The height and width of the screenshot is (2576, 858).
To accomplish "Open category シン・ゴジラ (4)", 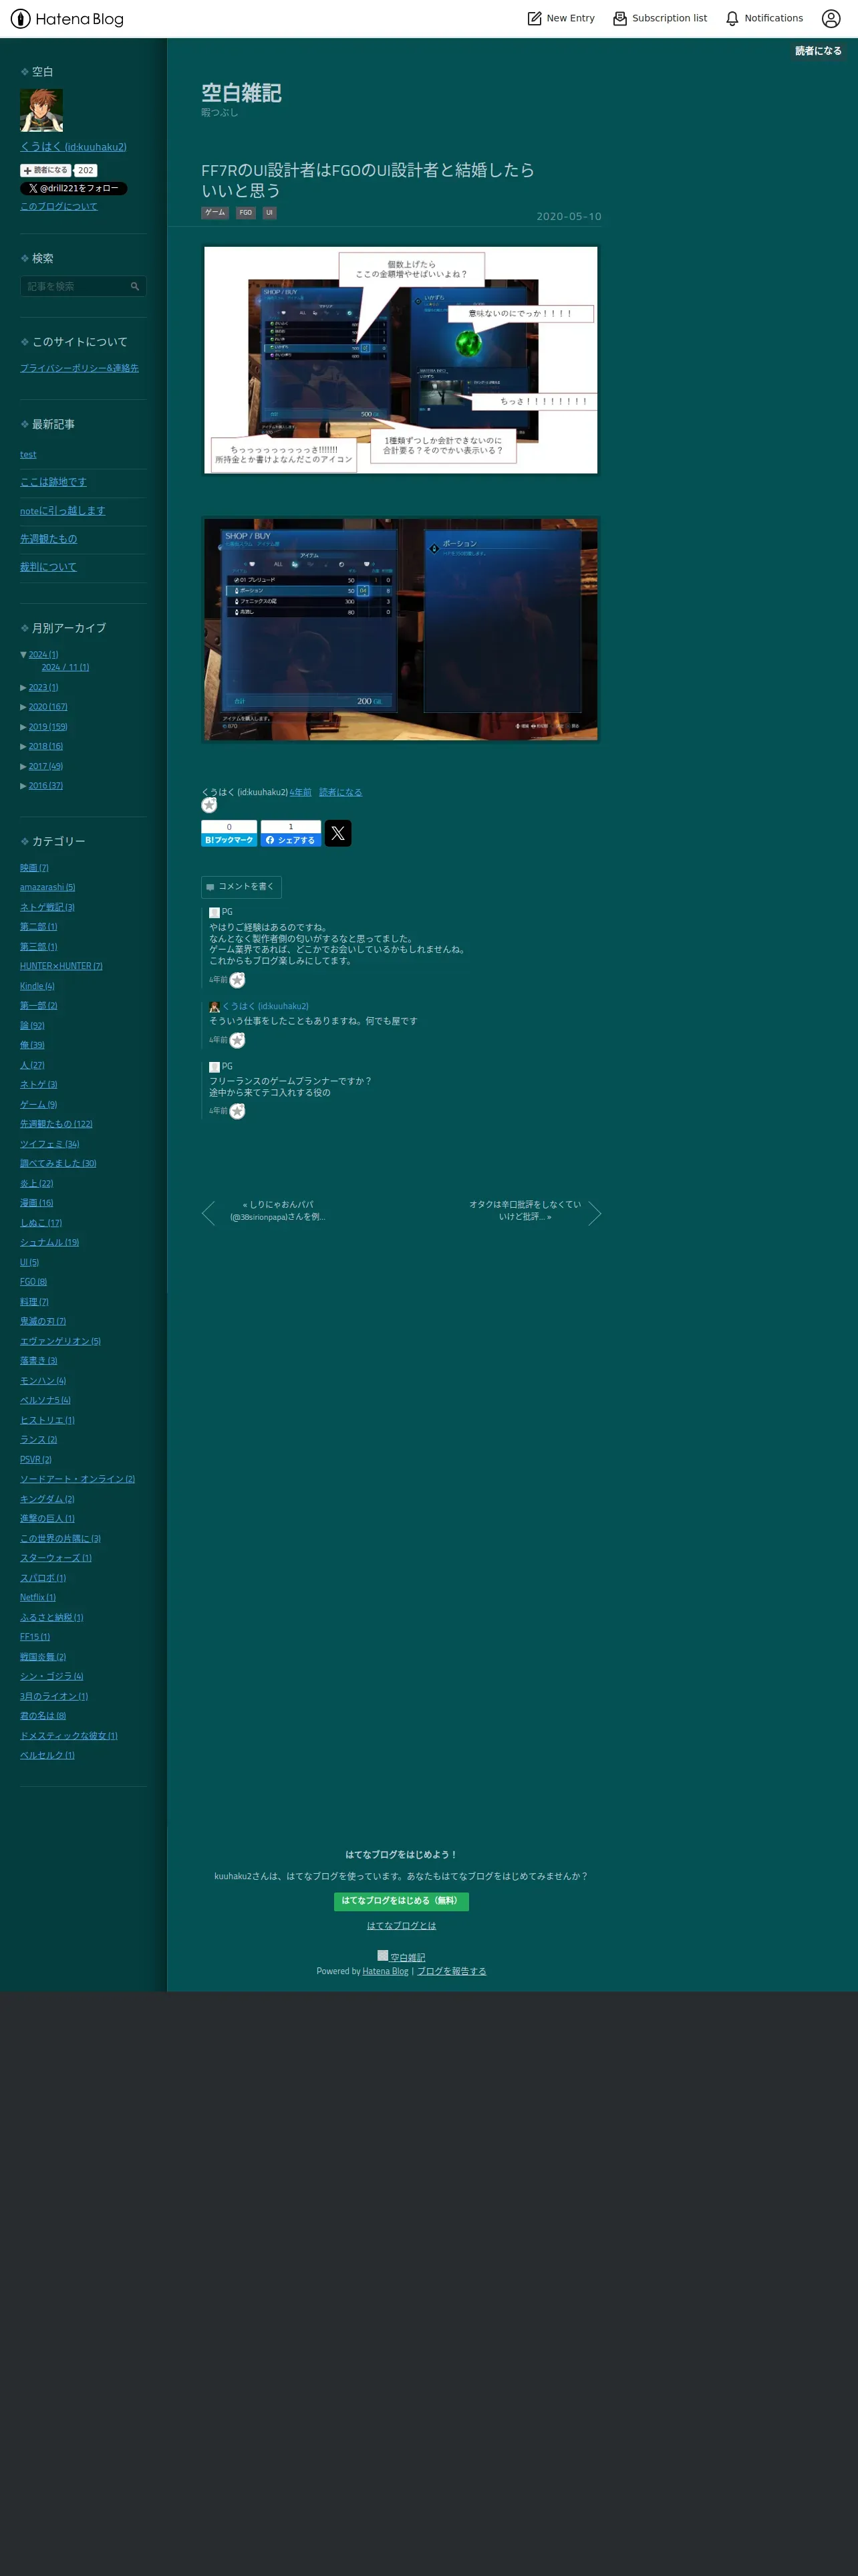I will (x=52, y=1677).
